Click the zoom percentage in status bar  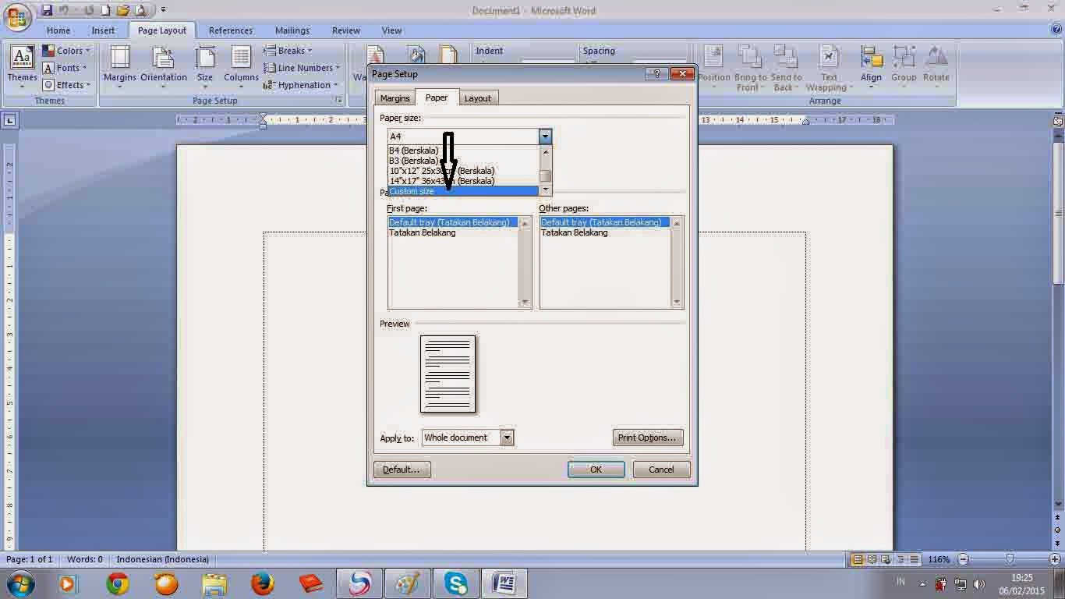pos(939,559)
